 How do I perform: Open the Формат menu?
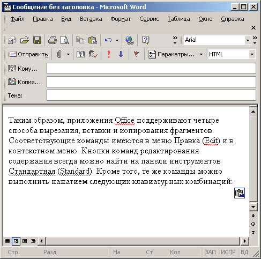[x=121, y=19]
